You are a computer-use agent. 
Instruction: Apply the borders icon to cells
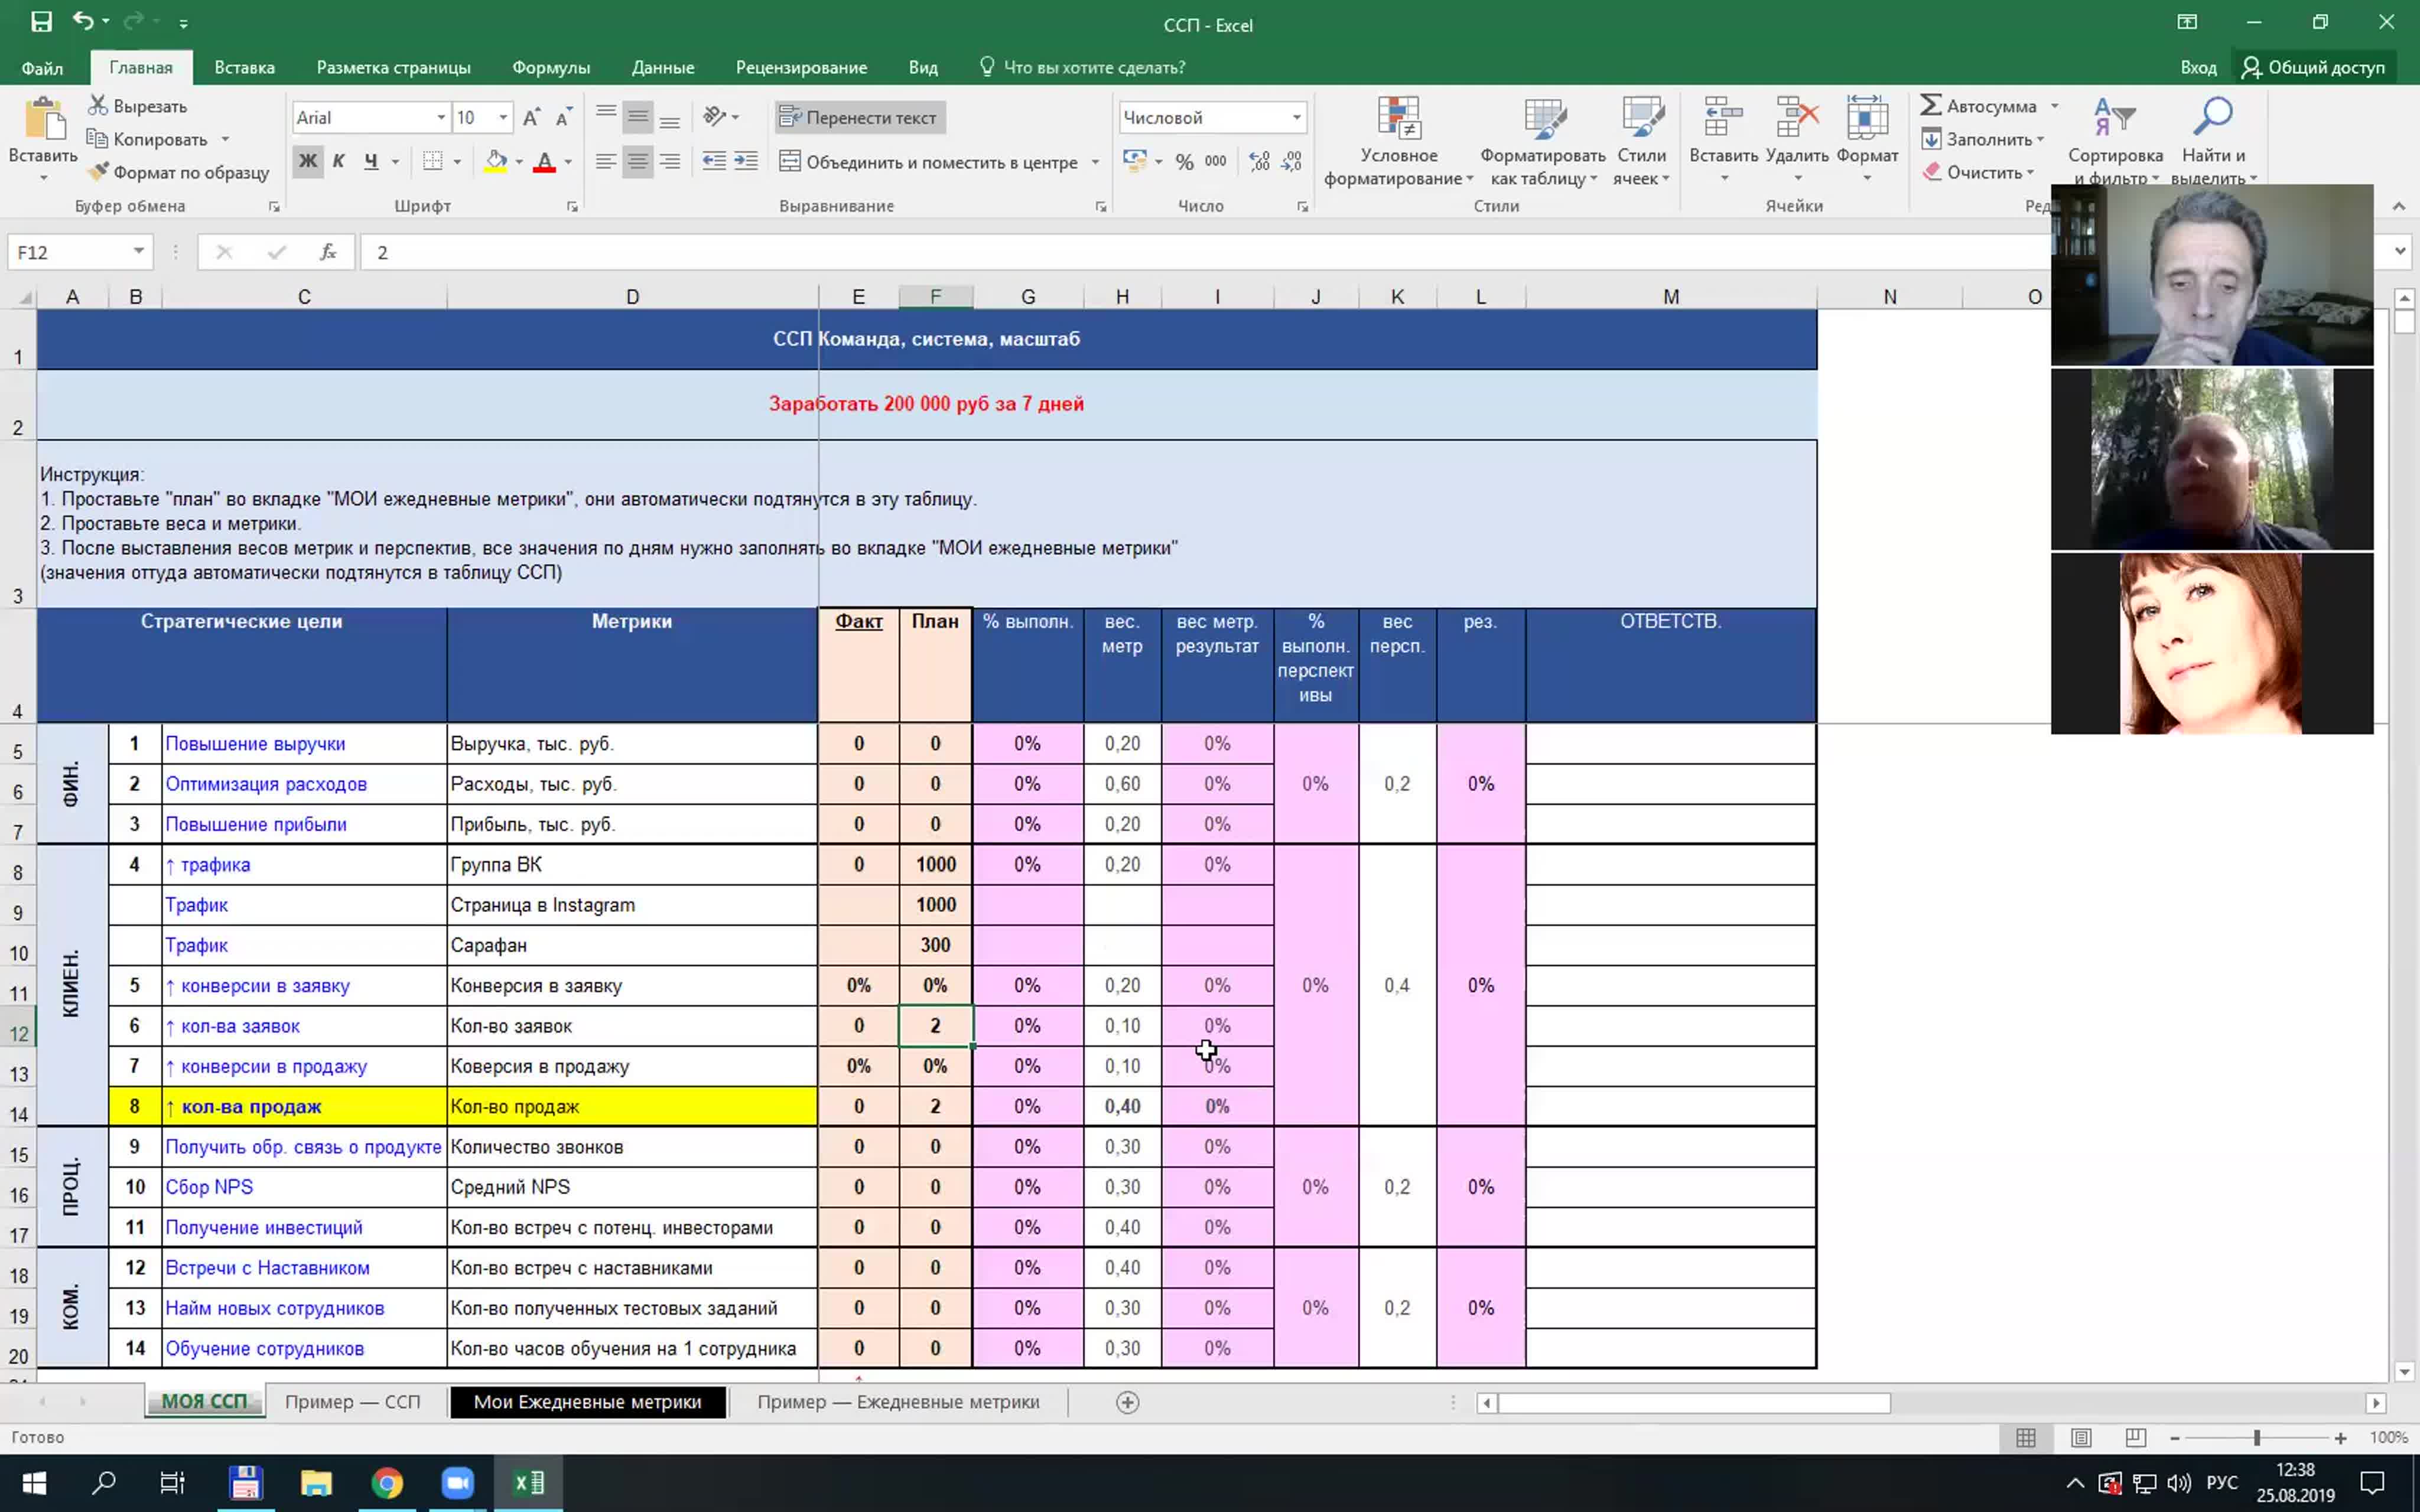432,161
